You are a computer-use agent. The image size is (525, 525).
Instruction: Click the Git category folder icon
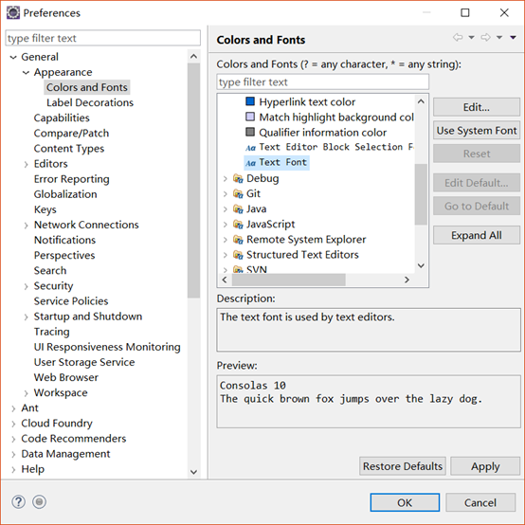tap(238, 193)
